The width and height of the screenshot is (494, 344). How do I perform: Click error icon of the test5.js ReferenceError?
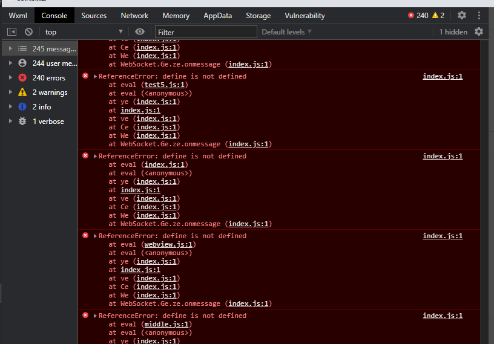[x=85, y=76]
